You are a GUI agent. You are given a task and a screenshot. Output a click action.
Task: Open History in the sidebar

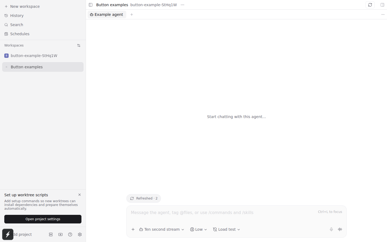(x=43, y=16)
